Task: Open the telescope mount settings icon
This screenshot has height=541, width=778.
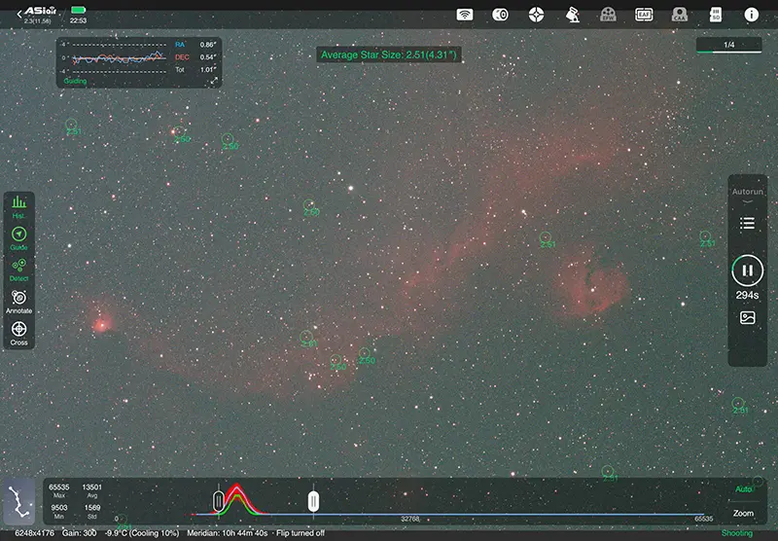Action: coord(573,15)
